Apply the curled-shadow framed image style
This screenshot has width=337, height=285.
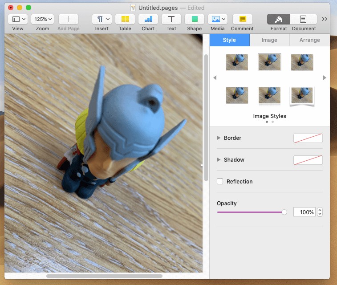pos(302,96)
